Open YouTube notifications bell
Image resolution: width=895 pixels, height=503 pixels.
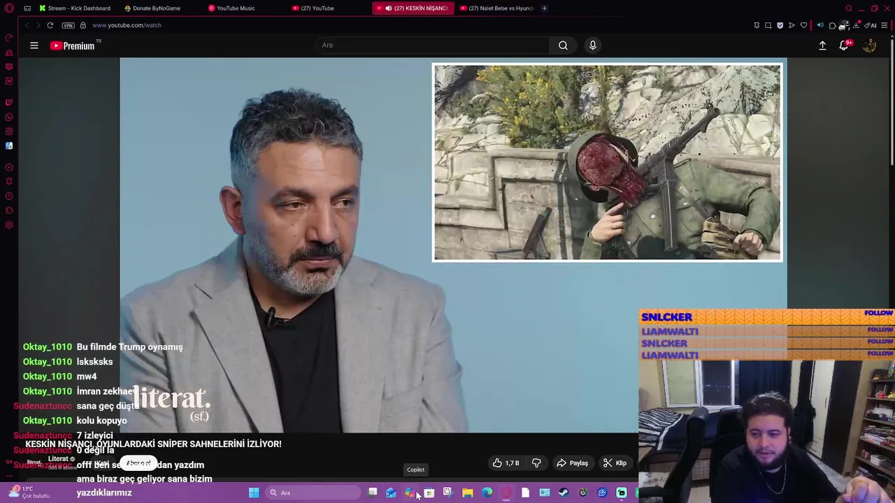click(x=844, y=45)
